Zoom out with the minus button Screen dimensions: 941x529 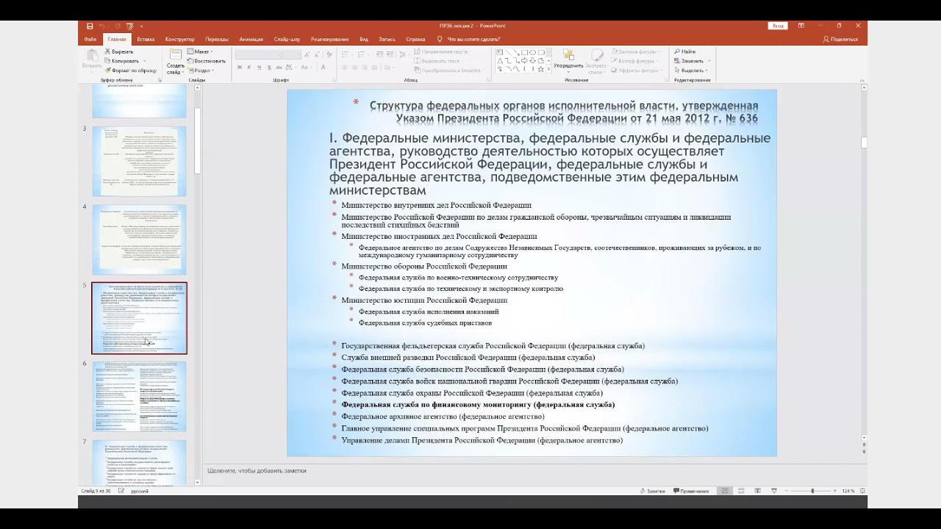click(787, 491)
